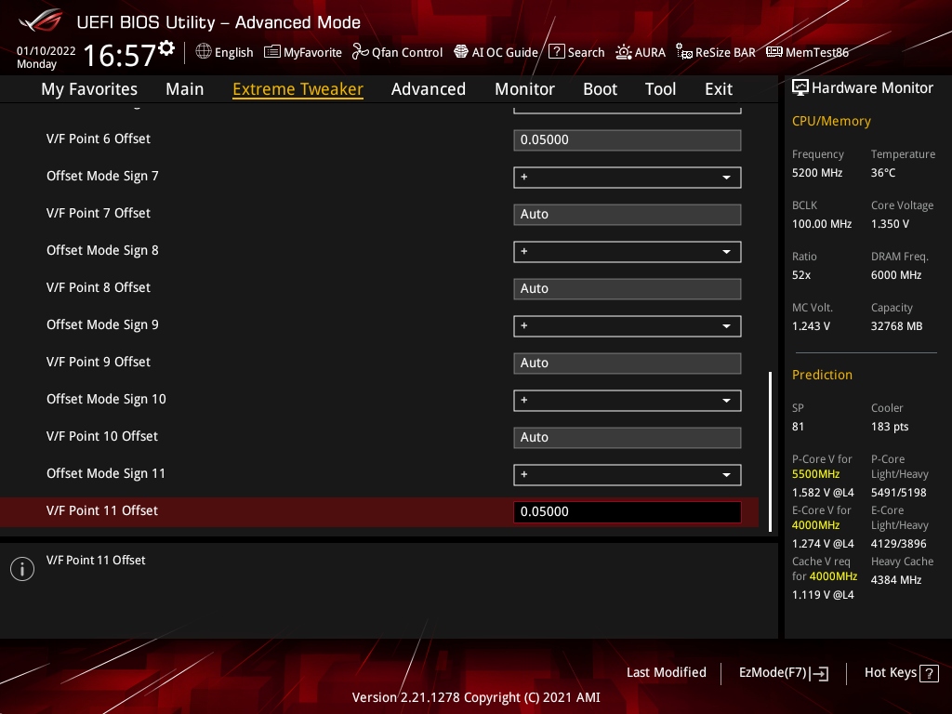The height and width of the screenshot is (714, 952).
Task: Select V/F Point 8 Offset label
Action: point(99,288)
